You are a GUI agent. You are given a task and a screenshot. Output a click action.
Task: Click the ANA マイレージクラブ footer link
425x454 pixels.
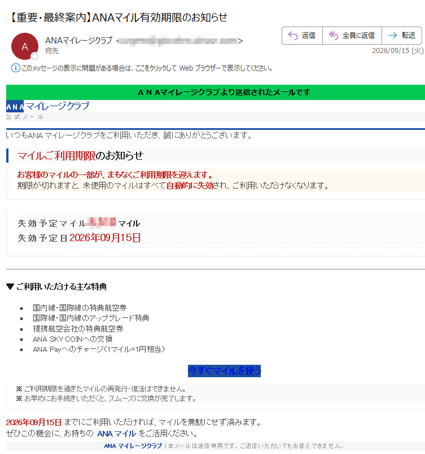click(x=133, y=446)
